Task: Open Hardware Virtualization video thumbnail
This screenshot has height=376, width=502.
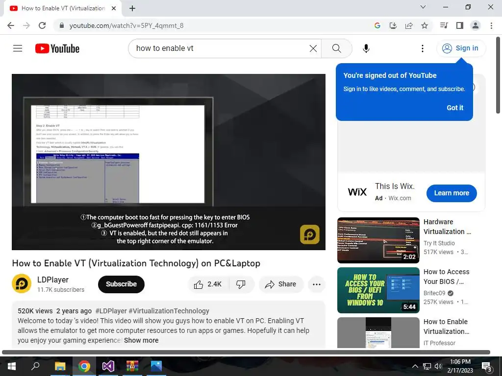Action: pyautogui.click(x=378, y=240)
